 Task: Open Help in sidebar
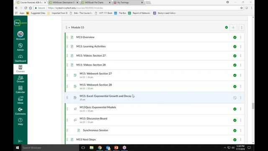tap(21, 122)
